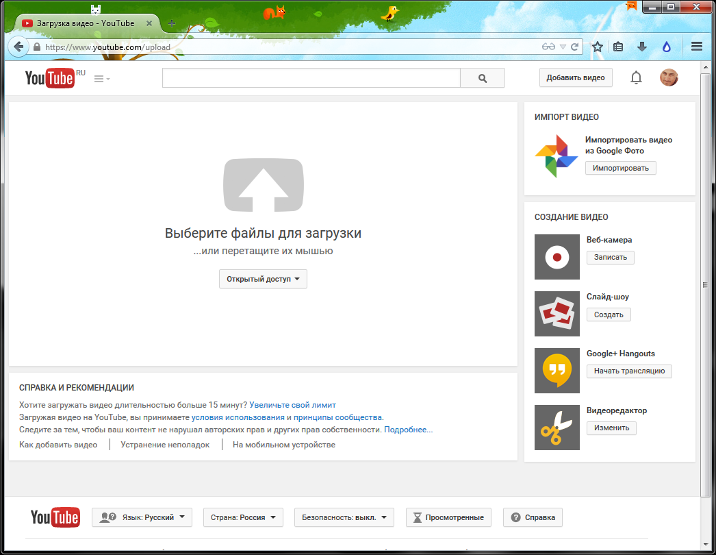Click the Google+ Hangouts quote icon
This screenshot has height=555, width=716.
click(x=557, y=370)
